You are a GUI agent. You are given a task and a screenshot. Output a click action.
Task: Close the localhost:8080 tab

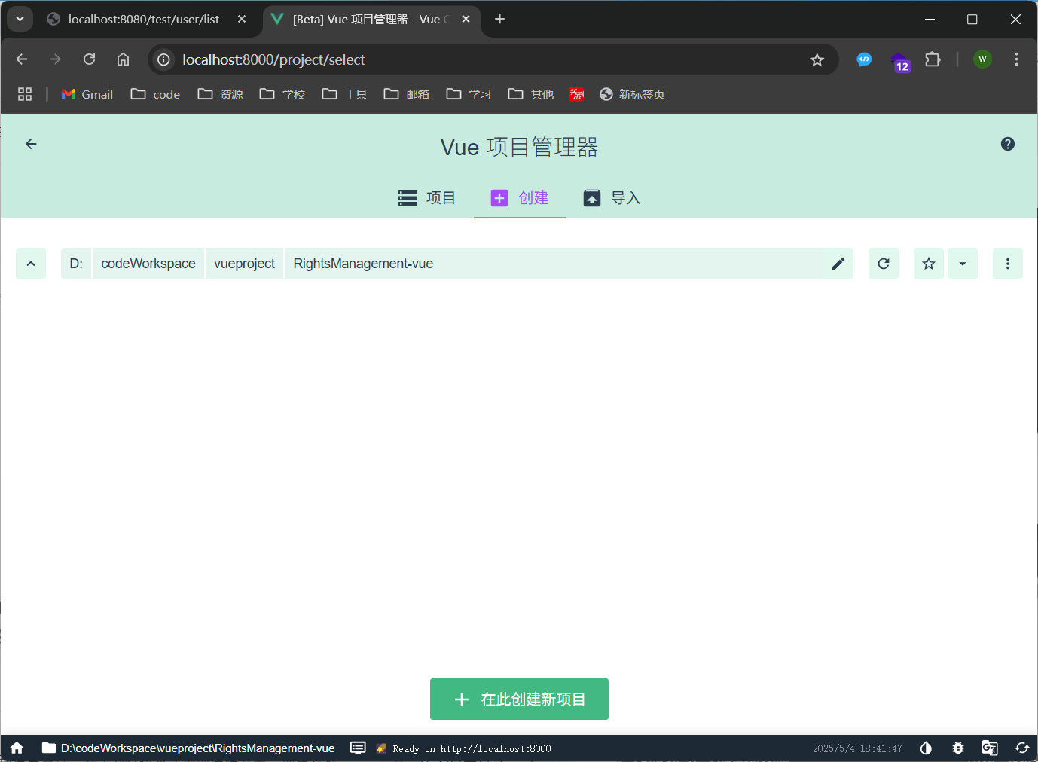point(242,19)
